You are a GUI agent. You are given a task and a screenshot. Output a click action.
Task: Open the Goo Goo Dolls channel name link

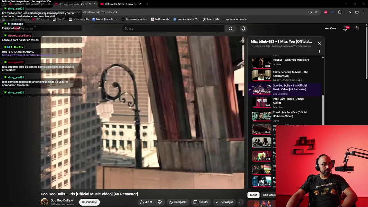coord(60,200)
